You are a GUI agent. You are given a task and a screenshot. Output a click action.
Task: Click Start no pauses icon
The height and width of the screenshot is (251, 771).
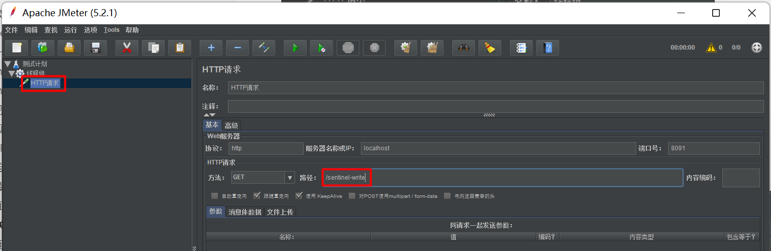click(x=321, y=48)
